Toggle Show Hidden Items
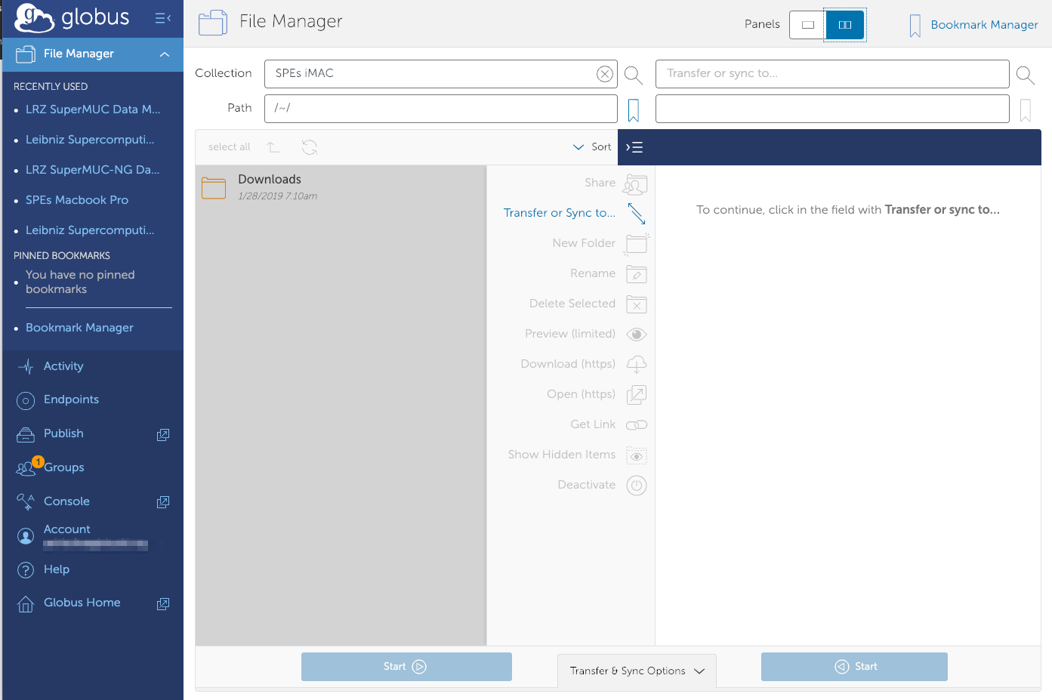The width and height of the screenshot is (1052, 700). pyautogui.click(x=637, y=455)
